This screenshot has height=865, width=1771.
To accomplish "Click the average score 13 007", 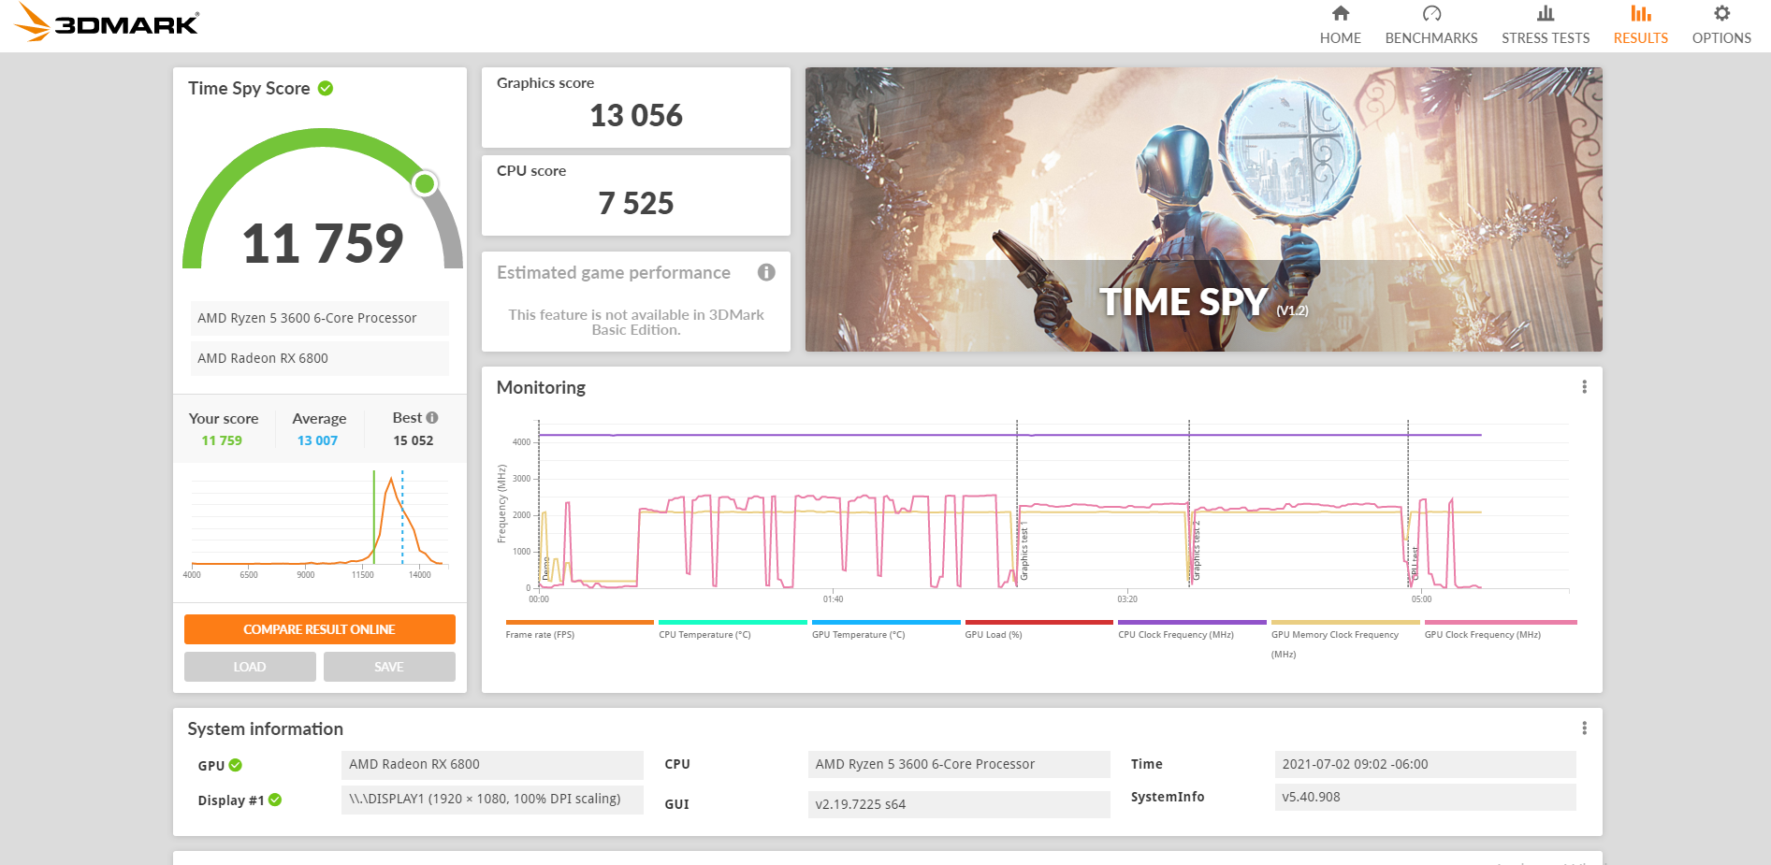I will pos(317,440).
